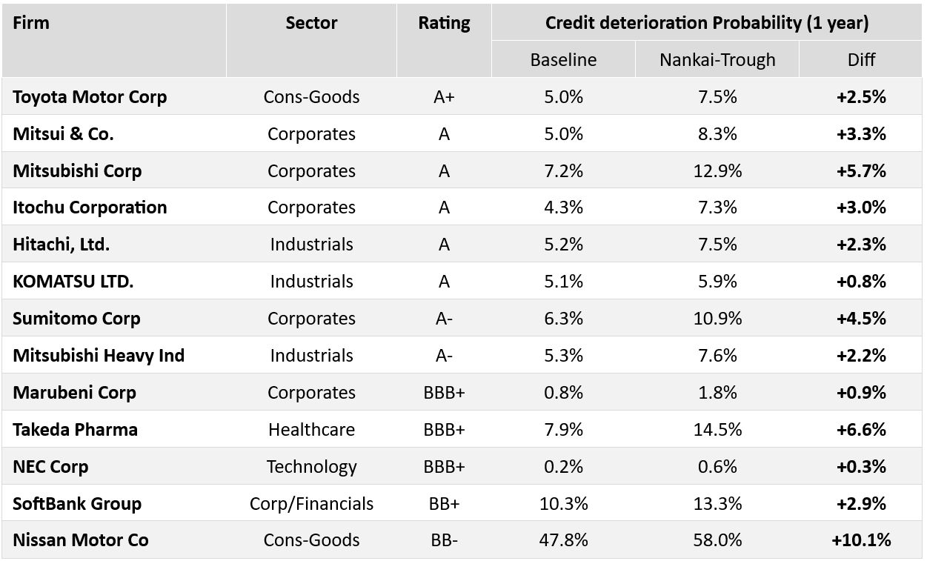The image size is (927, 561).
Task: Select Mitsubishi Corp's +5.7% diff value
Action: [861, 171]
